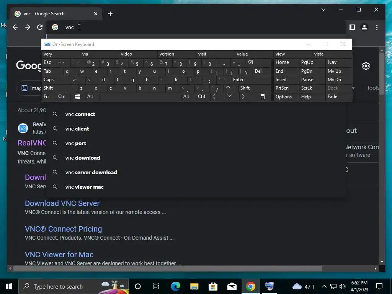Click the taskbar search box

point(73,286)
